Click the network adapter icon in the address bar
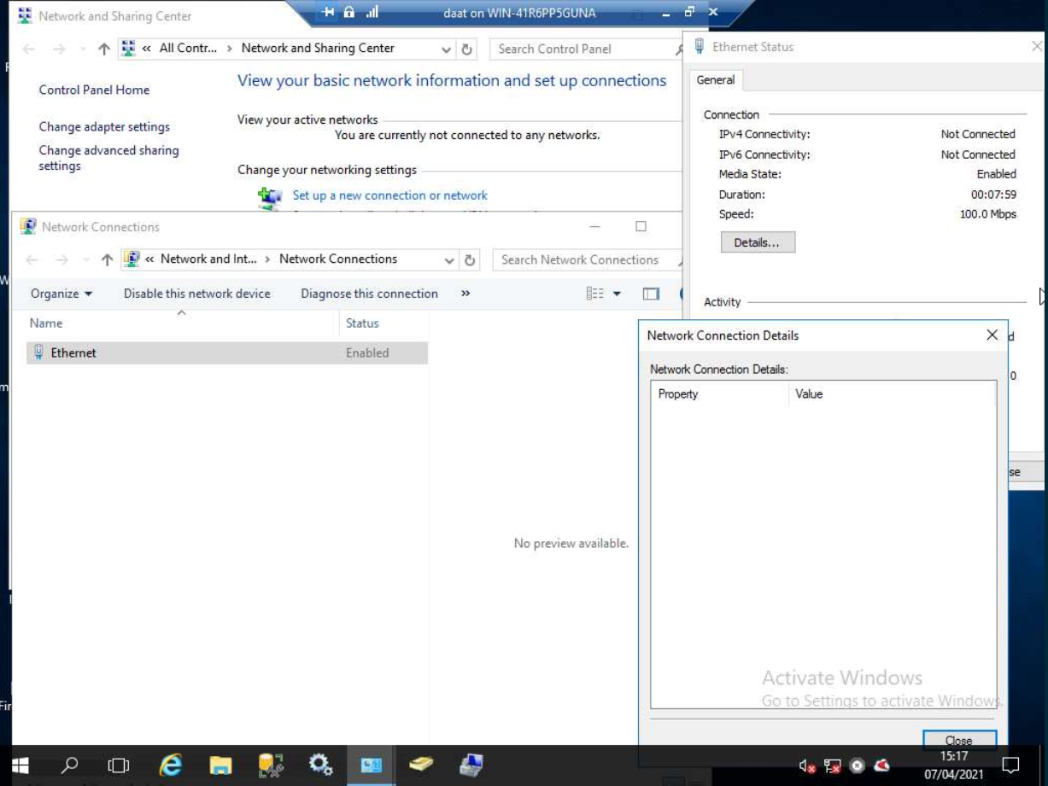The image size is (1048, 786). coord(132,259)
